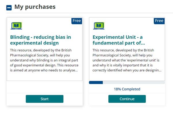
Task: Click the grey unfilled part of progress bar
Action: coord(134,83)
